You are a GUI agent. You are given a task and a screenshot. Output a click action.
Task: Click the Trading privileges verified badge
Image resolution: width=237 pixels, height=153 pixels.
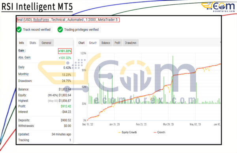79,30
